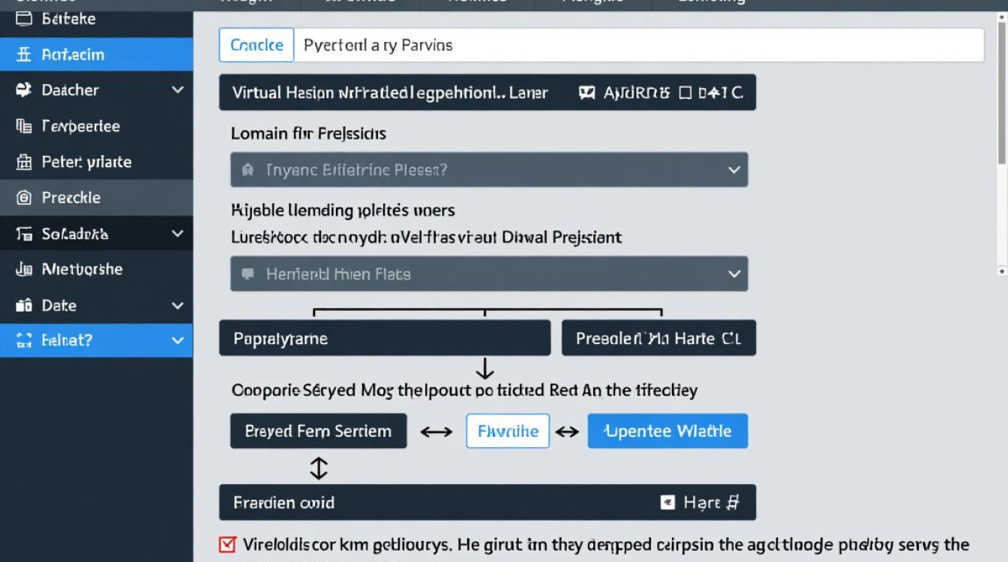
Task: Click the blue Upentee Wlattle button
Action: click(667, 431)
